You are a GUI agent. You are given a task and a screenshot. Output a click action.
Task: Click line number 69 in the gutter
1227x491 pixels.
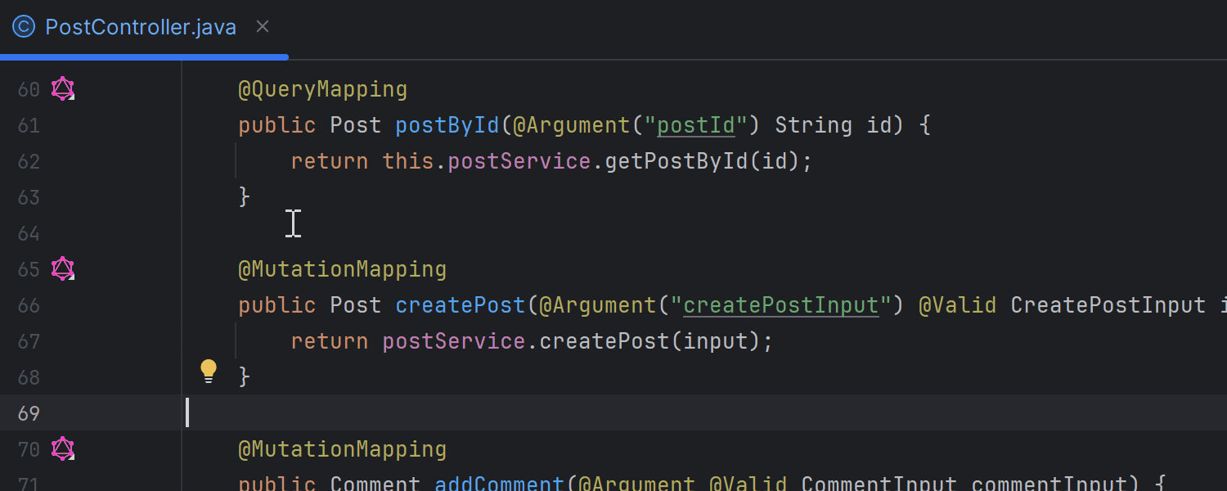pyautogui.click(x=29, y=413)
